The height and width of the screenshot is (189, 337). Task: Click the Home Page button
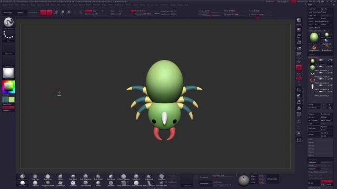[x=8, y=13]
